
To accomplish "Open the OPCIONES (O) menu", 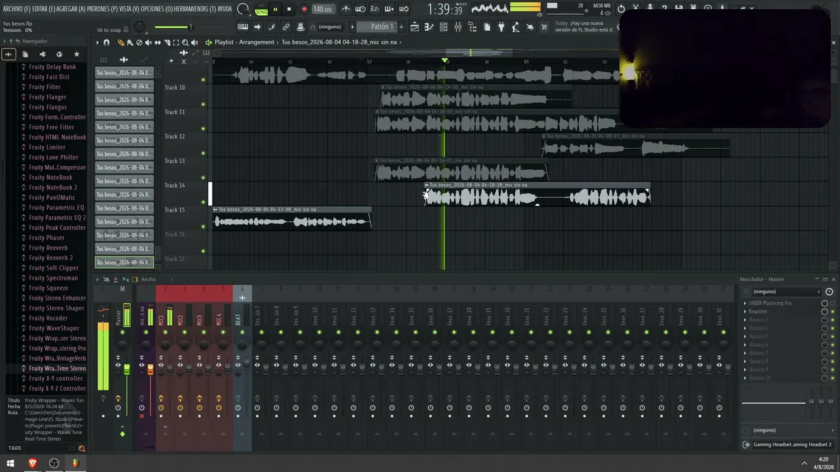I will pos(157,9).
